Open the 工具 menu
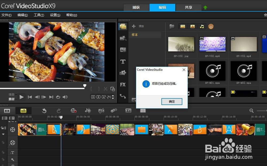267x166 pixels. pos(39,15)
